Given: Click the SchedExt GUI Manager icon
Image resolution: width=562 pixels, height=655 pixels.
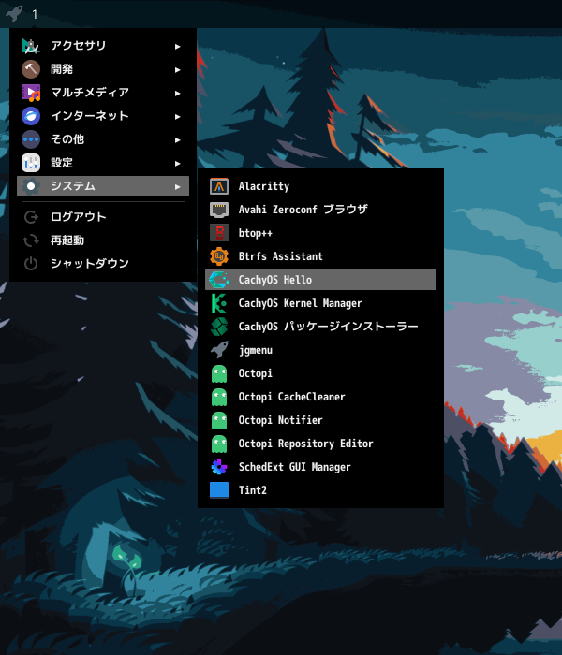Looking at the screenshot, I should (219, 467).
